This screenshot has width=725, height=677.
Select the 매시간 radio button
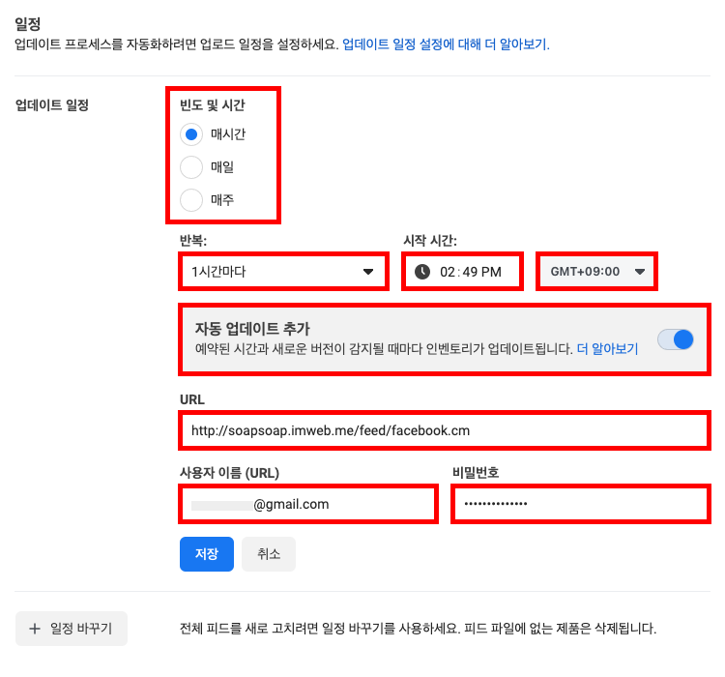click(x=191, y=134)
